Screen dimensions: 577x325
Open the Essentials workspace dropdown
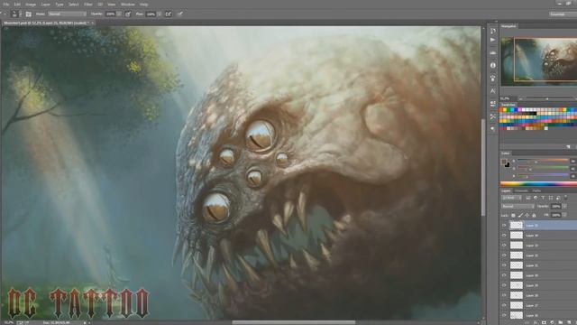pyautogui.click(x=563, y=14)
